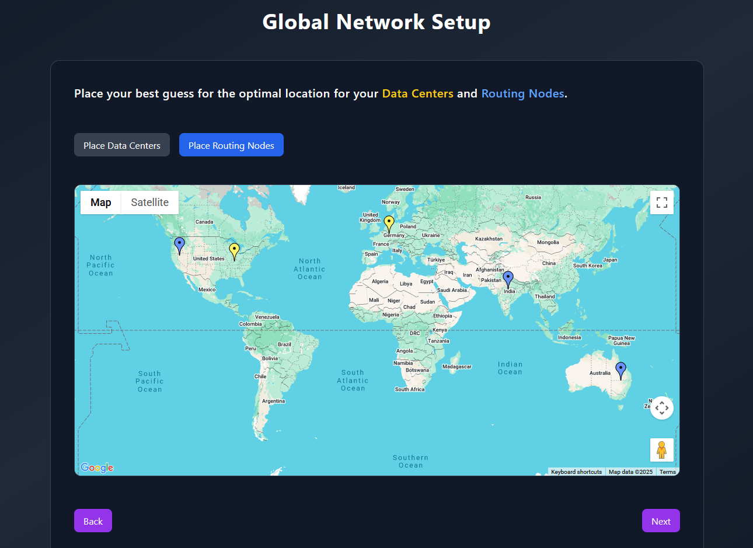Click the Brazil label on the map

[x=284, y=344]
